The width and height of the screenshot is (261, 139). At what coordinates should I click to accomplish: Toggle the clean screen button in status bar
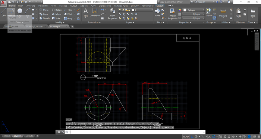click(255, 136)
